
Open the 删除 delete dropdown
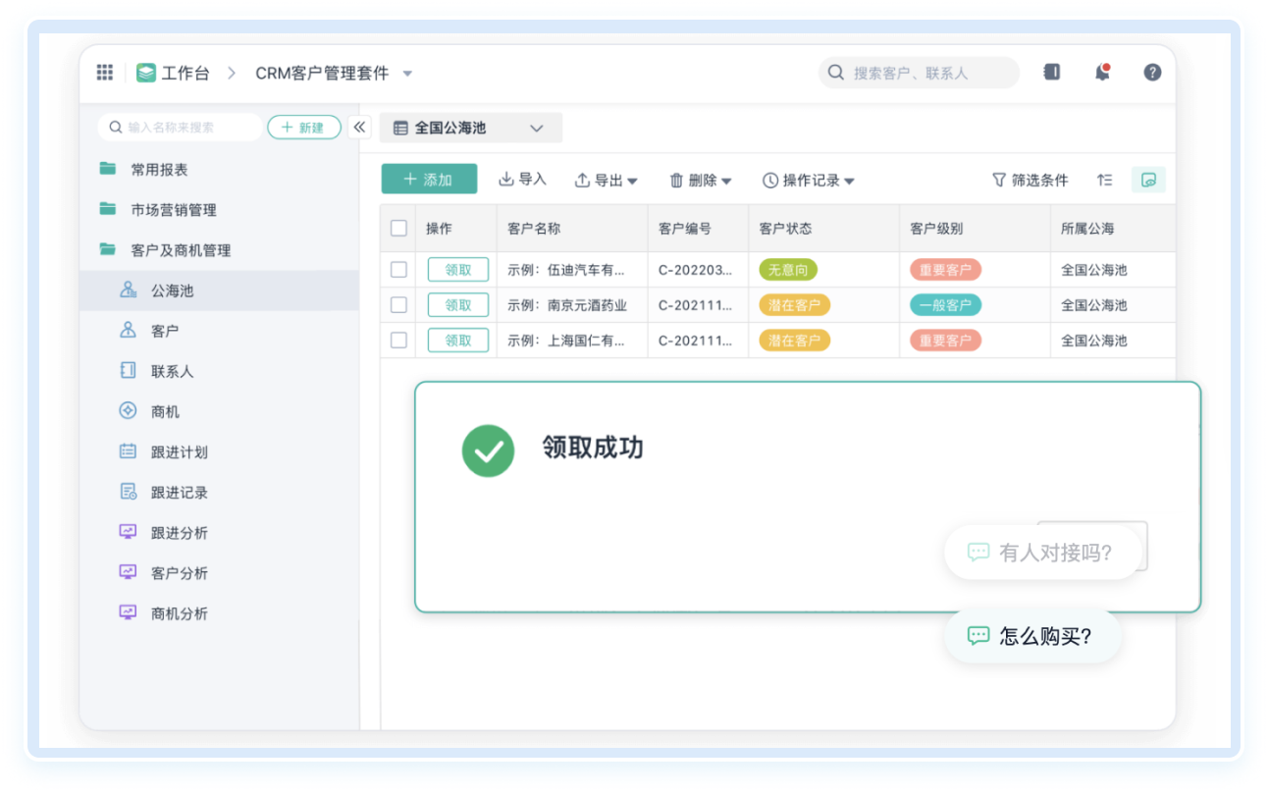(x=701, y=180)
